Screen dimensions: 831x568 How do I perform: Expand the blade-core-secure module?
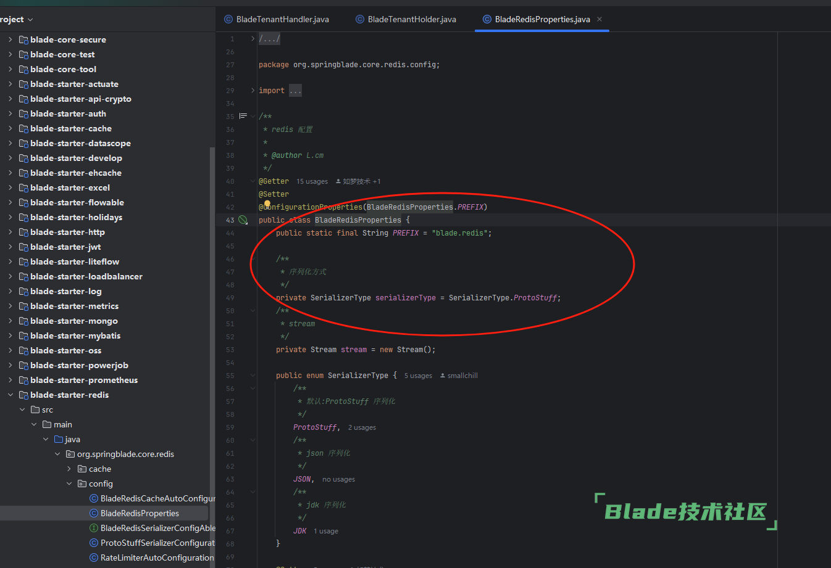(10, 39)
